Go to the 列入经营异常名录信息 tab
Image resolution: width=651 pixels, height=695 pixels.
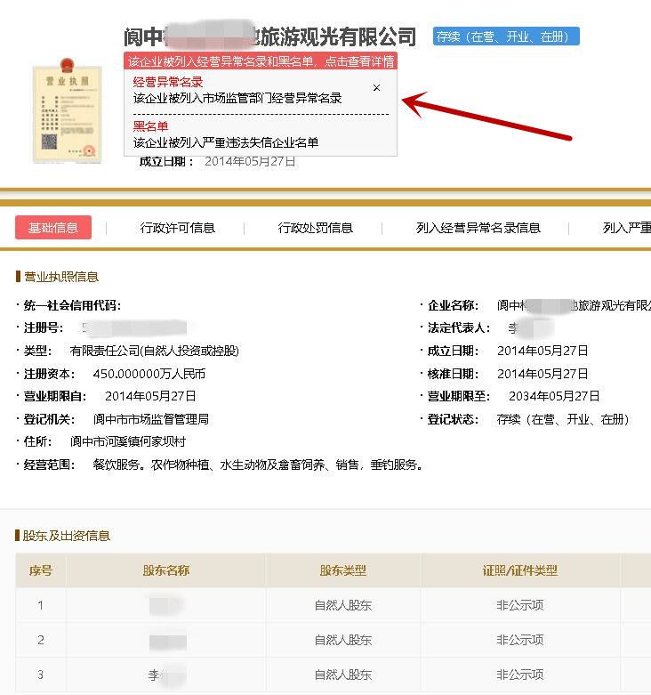[x=478, y=228]
